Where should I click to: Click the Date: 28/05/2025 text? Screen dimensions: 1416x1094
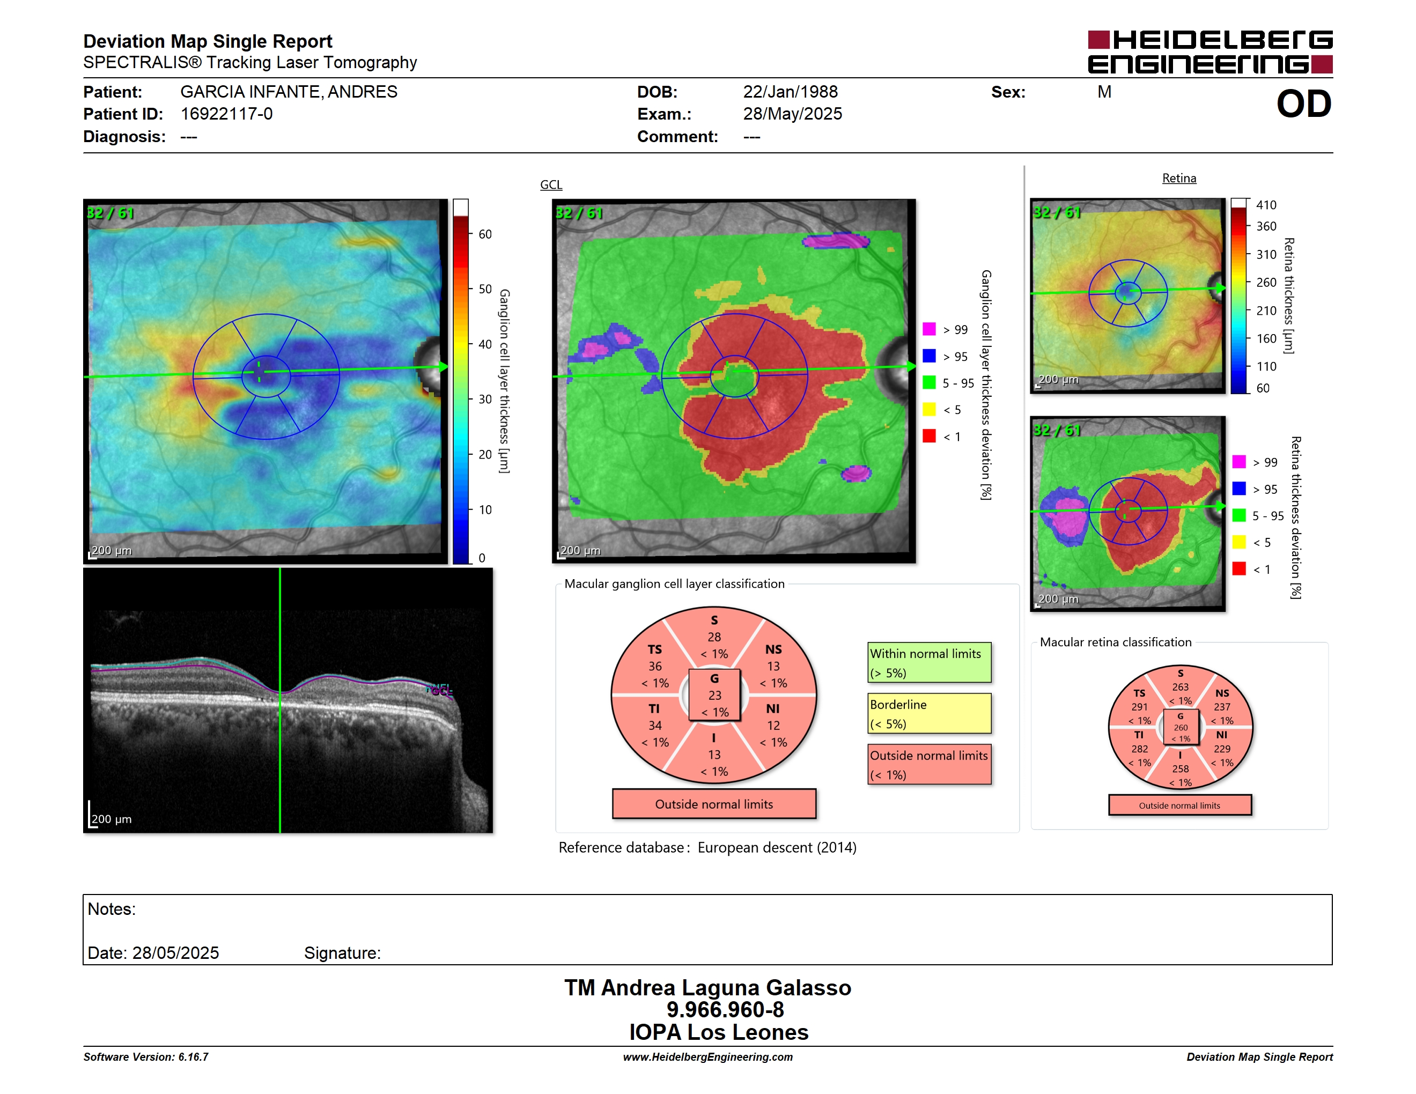153,953
